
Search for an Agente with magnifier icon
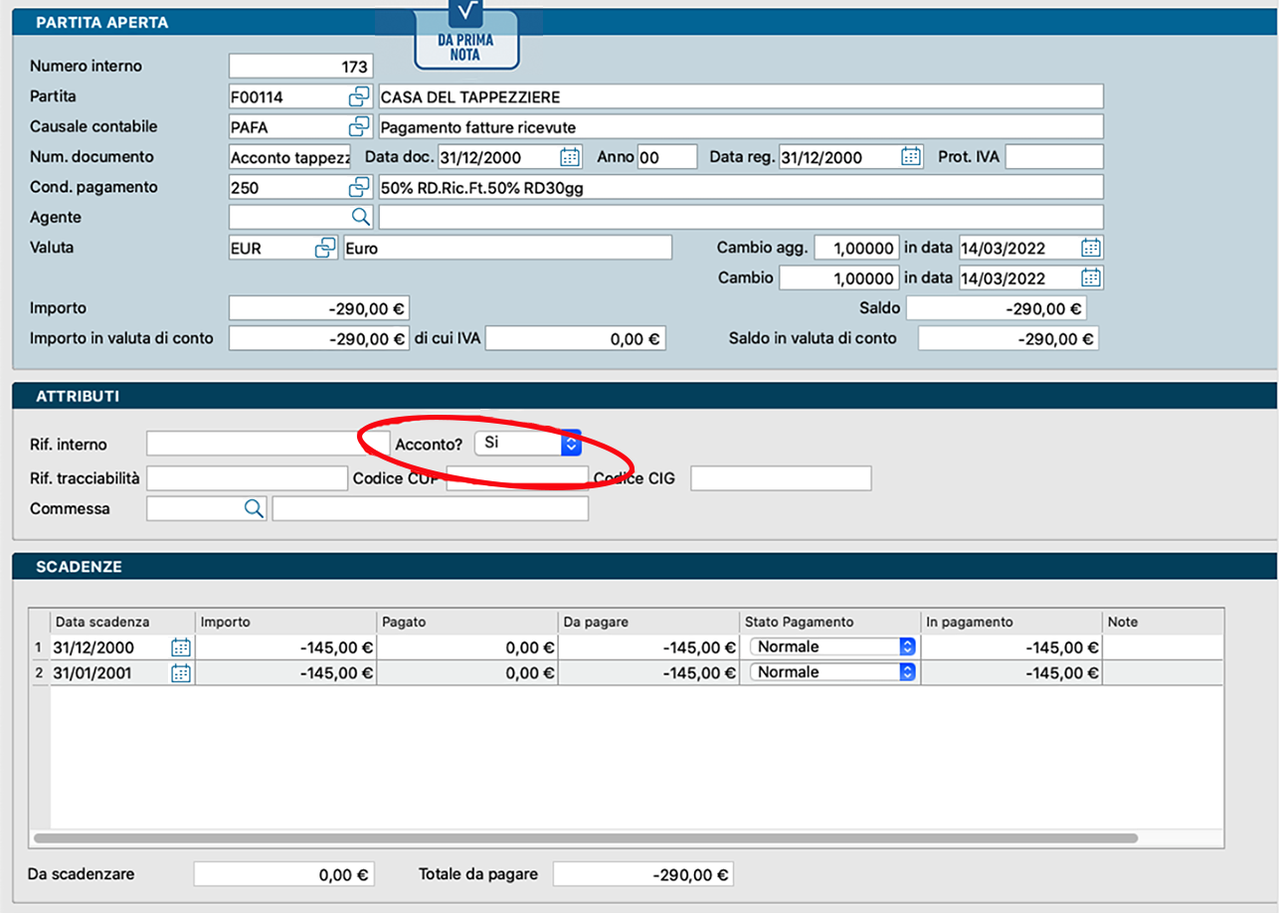360,217
